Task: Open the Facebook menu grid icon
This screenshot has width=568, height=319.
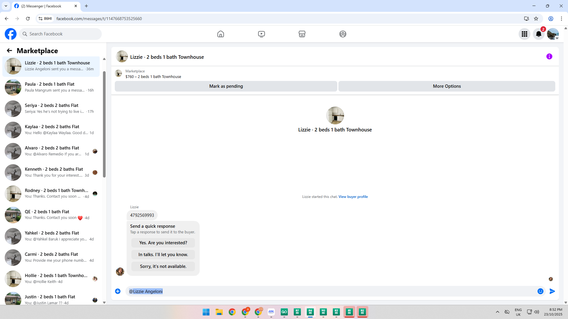Action: 524,34
